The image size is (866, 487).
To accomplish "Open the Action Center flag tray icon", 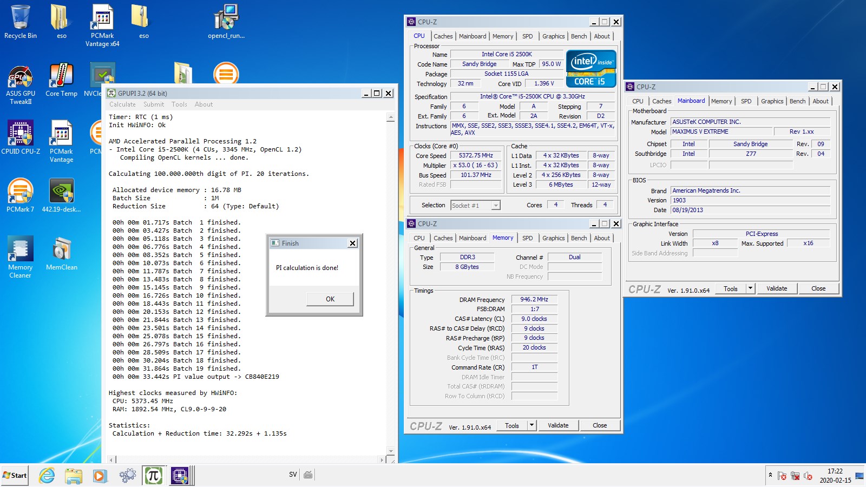I will tap(782, 476).
